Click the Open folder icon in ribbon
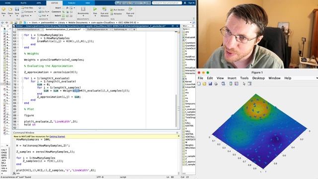 coord(10,9)
